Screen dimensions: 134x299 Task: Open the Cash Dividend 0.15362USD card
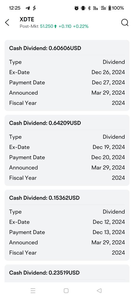point(67,225)
